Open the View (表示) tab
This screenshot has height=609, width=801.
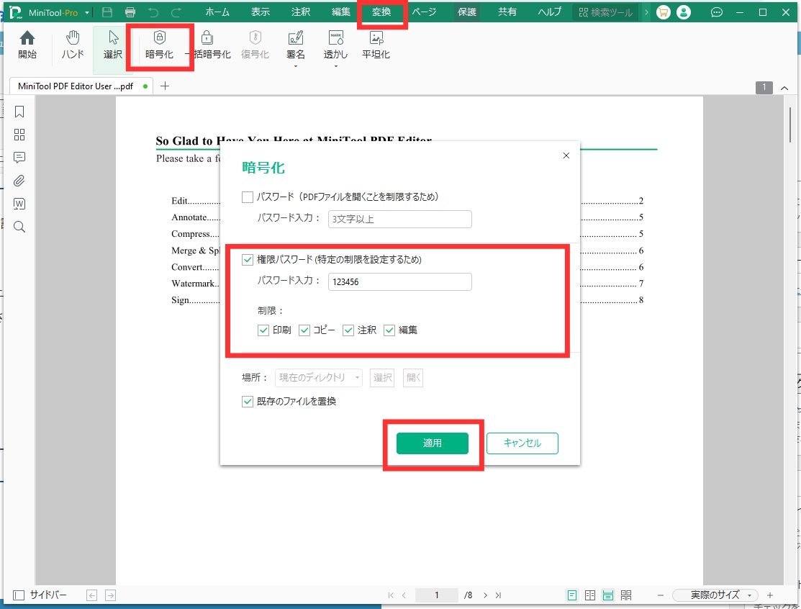[260, 12]
